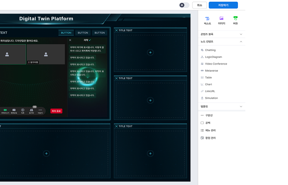Open the more options ellipsis in meeting toolbar
This screenshot has width=288, height=185.
40,110
